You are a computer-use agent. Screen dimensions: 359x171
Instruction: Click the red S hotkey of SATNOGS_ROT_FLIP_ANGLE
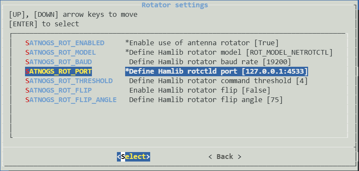(x=27, y=100)
